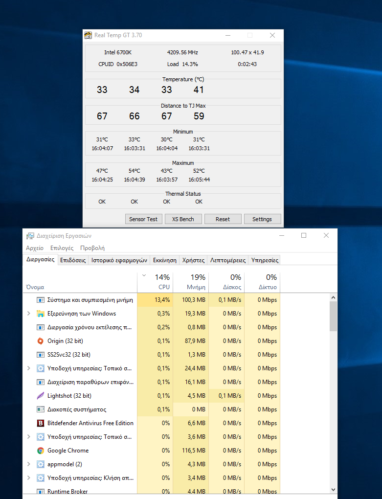The width and height of the screenshot is (382, 499).
Task: Click the Task Manager title bar icon
Action: tap(30, 236)
